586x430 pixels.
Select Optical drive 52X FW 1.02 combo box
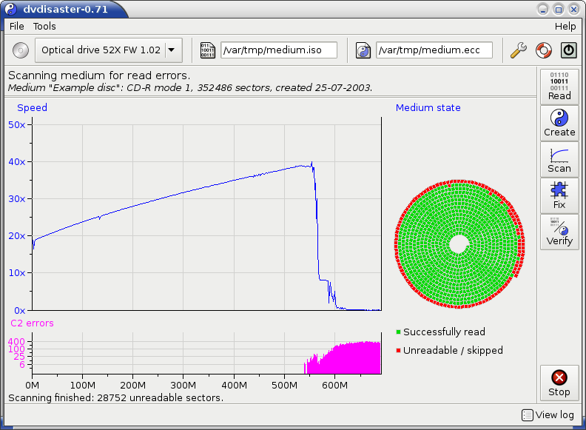point(100,50)
